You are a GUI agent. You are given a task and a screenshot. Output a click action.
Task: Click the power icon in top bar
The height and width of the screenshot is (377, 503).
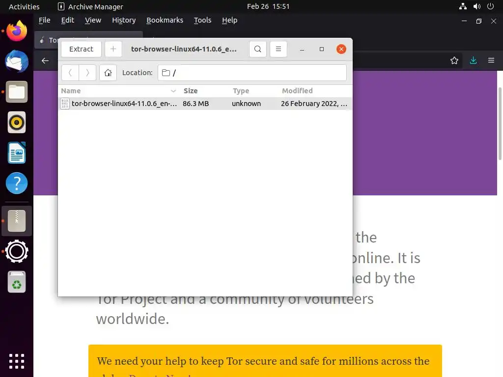pos(491,6)
